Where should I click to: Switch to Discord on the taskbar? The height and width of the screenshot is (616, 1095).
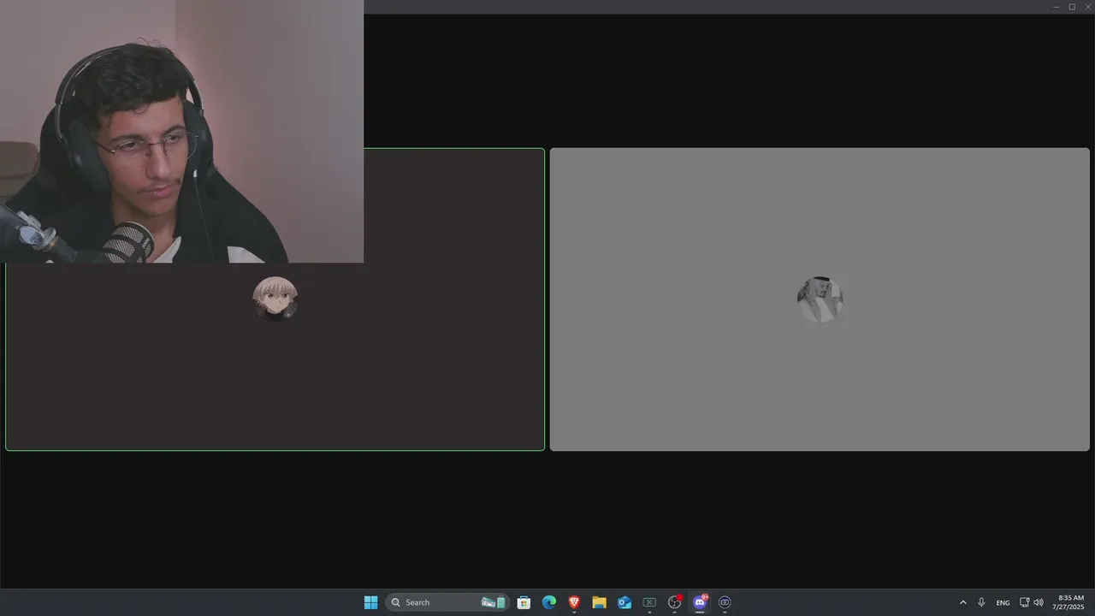point(700,602)
